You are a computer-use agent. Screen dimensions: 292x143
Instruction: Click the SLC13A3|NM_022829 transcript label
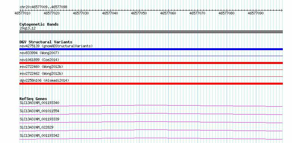36,127
